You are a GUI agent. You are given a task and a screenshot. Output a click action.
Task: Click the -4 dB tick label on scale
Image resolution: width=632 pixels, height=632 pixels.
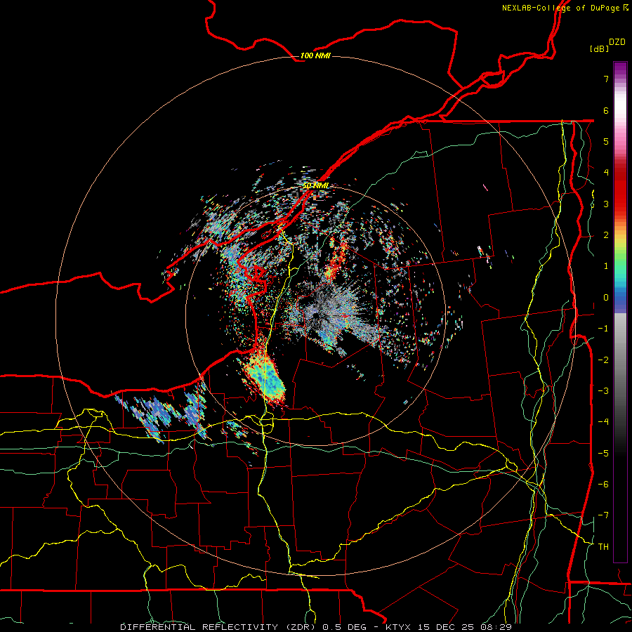pos(603,422)
